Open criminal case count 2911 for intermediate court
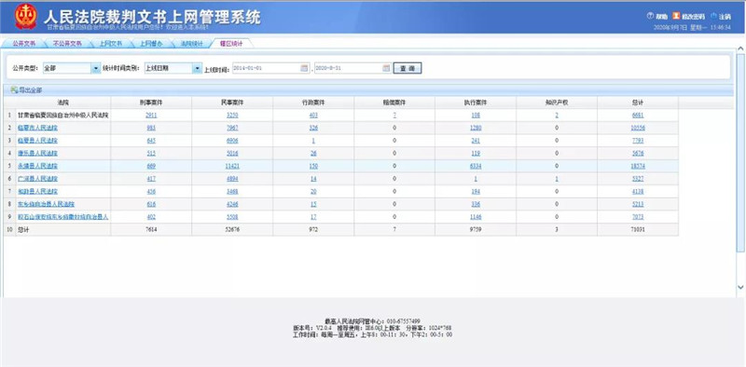 coord(151,116)
